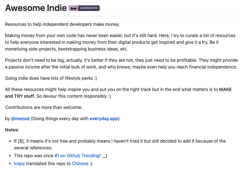Visit the everyday.app link
243x171 pixels.
[104, 118]
